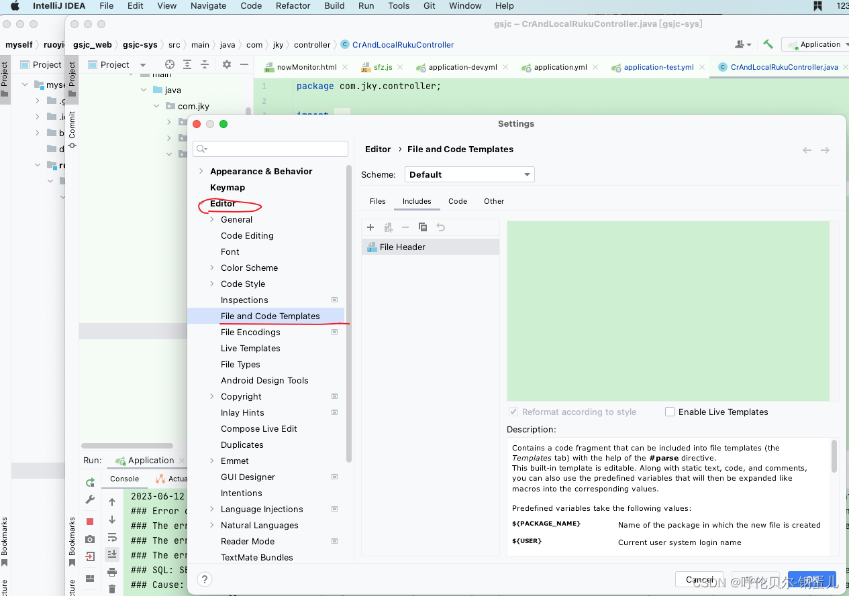Copy the selected template
This screenshot has height=596, width=849.
pyautogui.click(x=423, y=227)
